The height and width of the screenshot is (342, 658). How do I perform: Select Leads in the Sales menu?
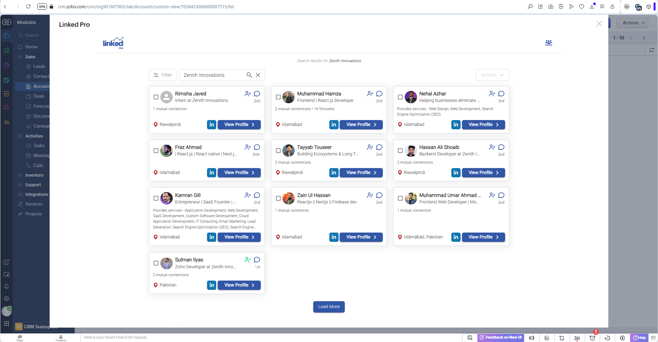[x=40, y=66]
